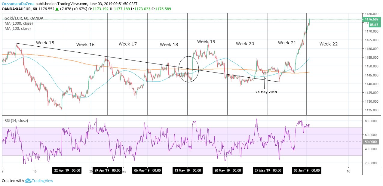This screenshot has height=186, width=383.
Task: Select the Week 19 text annotation
Action: point(206,42)
